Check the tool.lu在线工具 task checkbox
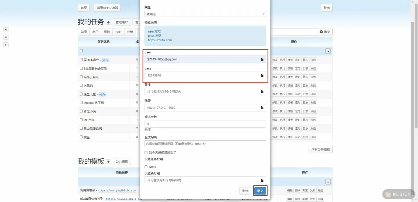Image resolution: width=418 pixels, height=202 pixels. coord(81,102)
